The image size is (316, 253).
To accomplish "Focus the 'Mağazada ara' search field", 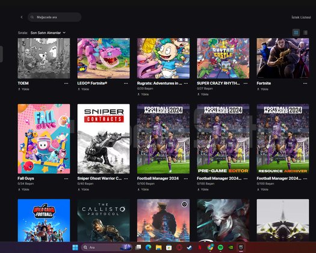I will (x=54, y=17).
